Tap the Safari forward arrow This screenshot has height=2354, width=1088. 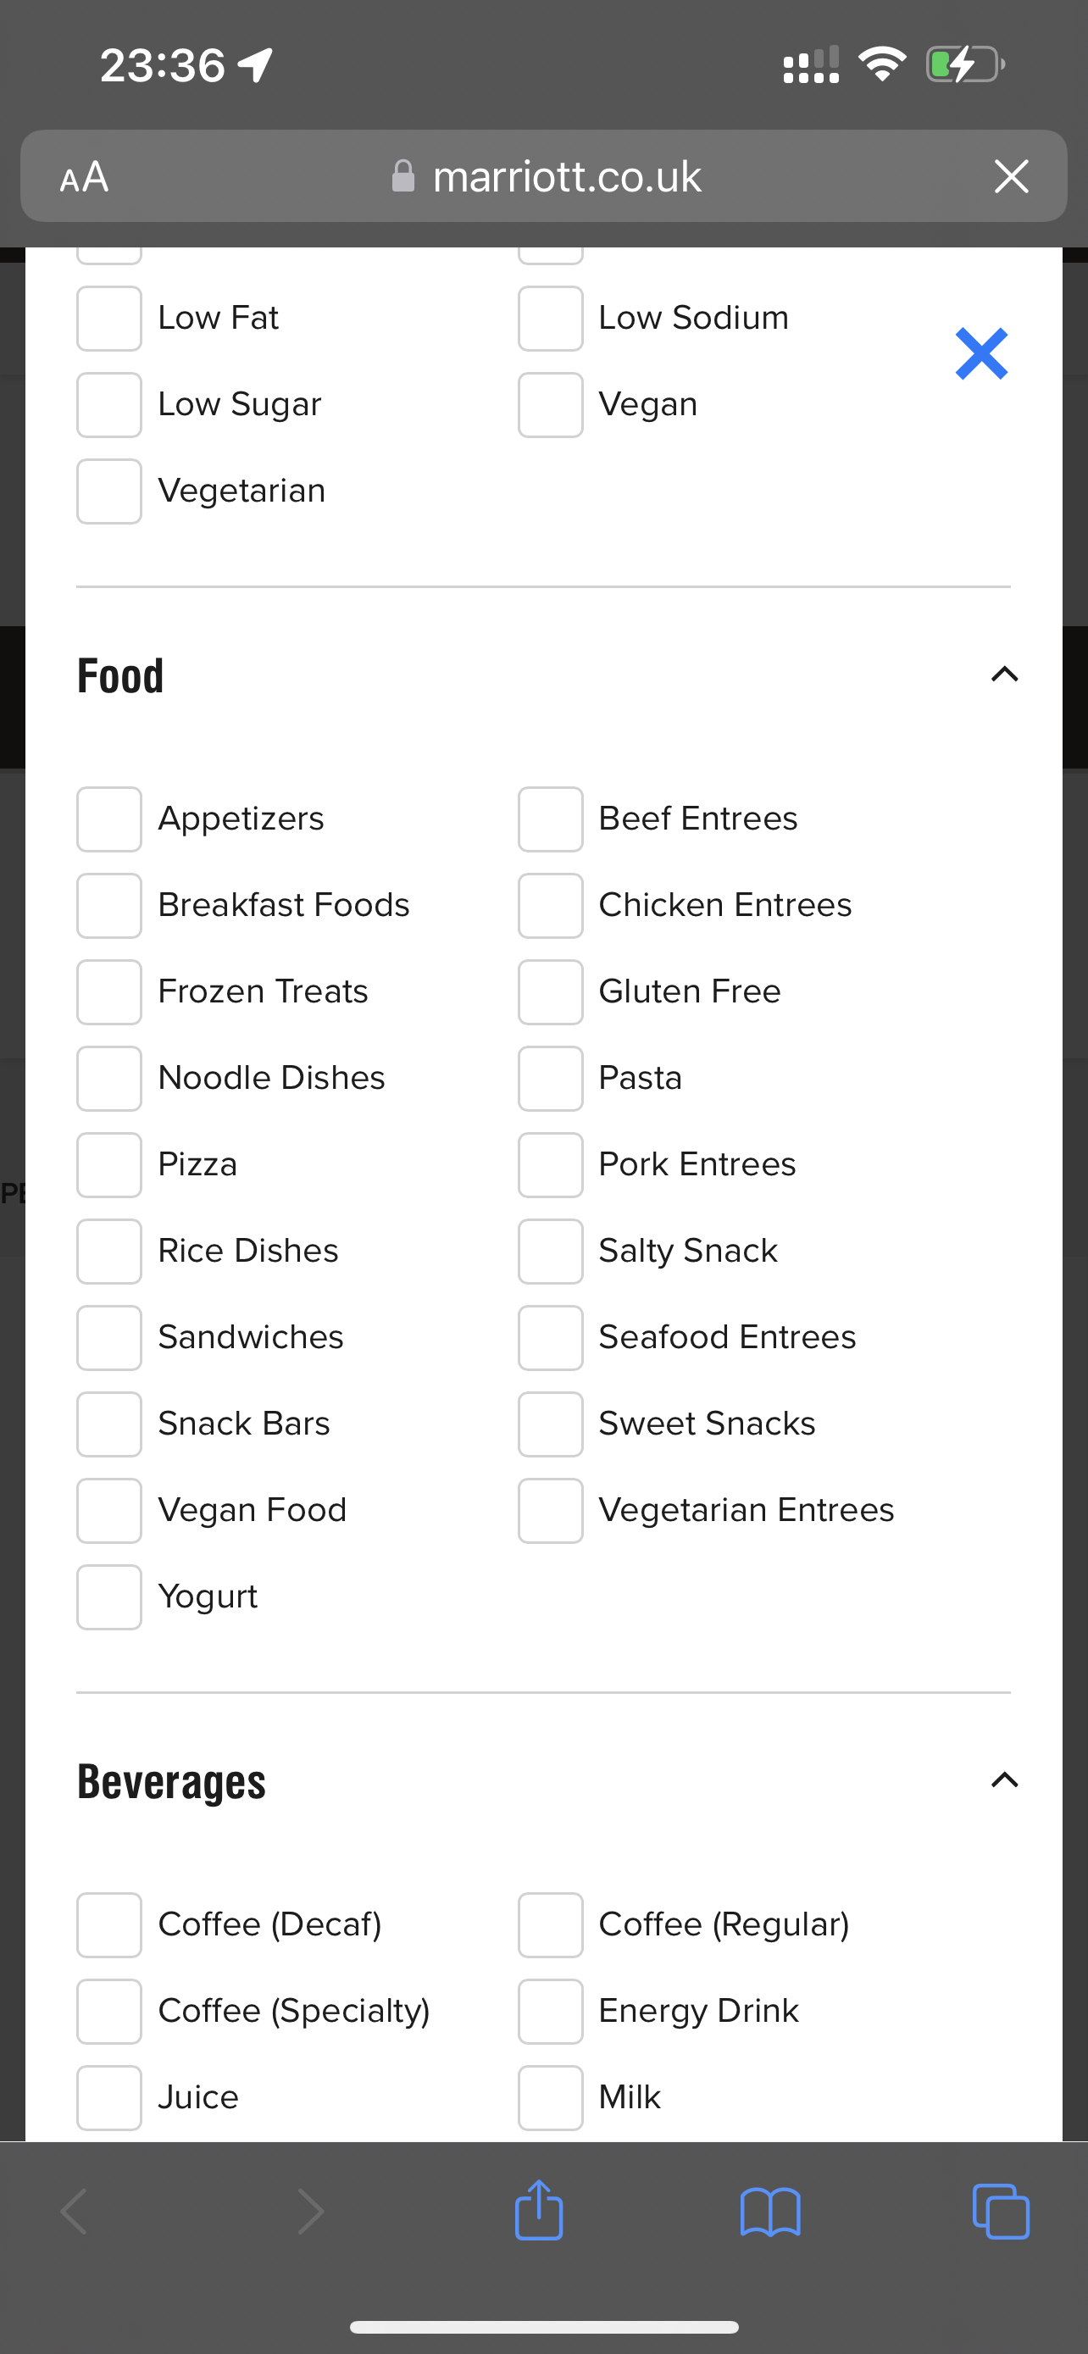tap(311, 2212)
